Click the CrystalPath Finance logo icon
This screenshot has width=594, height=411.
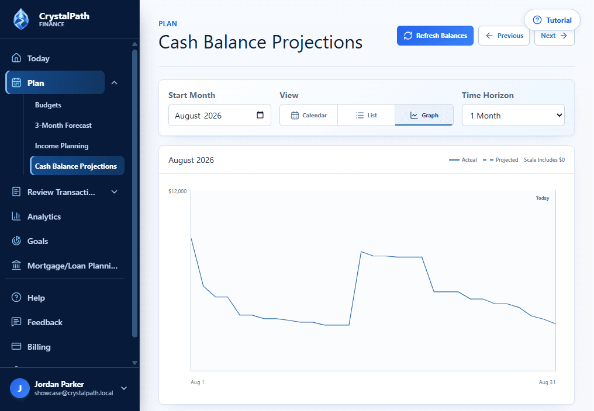click(21, 19)
